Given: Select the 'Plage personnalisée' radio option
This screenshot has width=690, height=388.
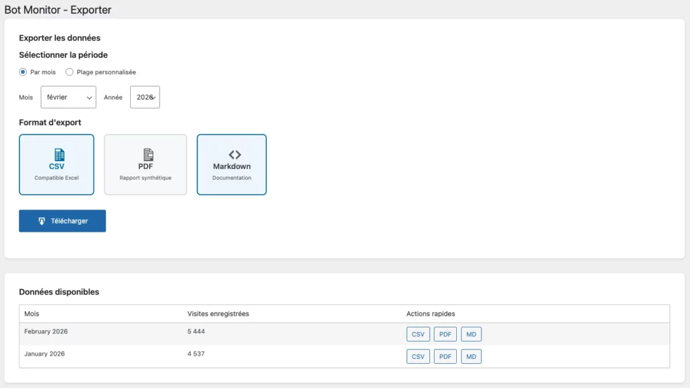Looking at the screenshot, I should [69, 71].
